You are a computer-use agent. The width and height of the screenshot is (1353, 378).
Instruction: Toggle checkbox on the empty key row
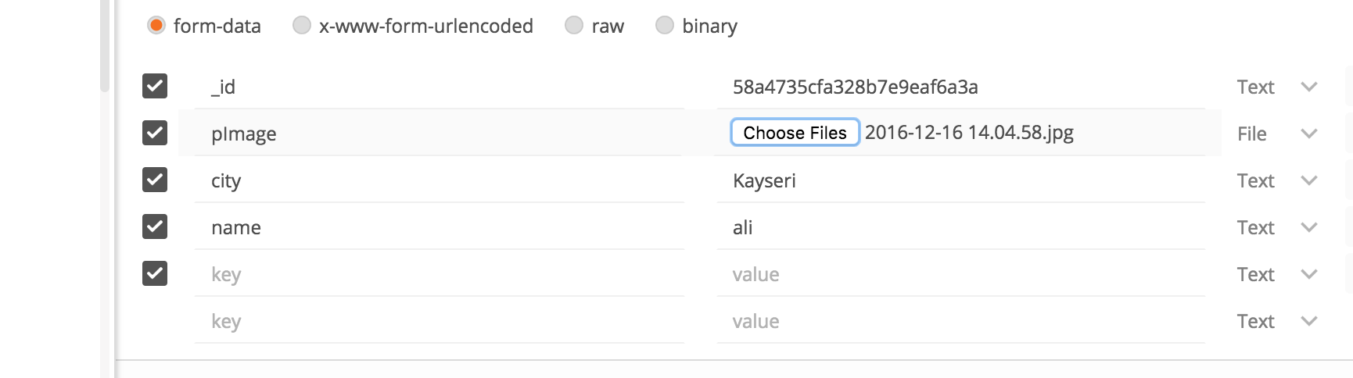point(155,273)
